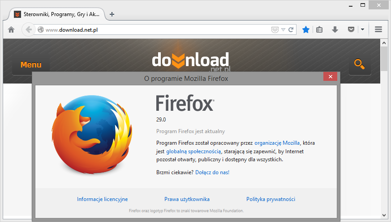Image resolution: width=391 pixels, height=222 pixels.
Task: Open a new tab with plus button
Action: pos(112,14)
